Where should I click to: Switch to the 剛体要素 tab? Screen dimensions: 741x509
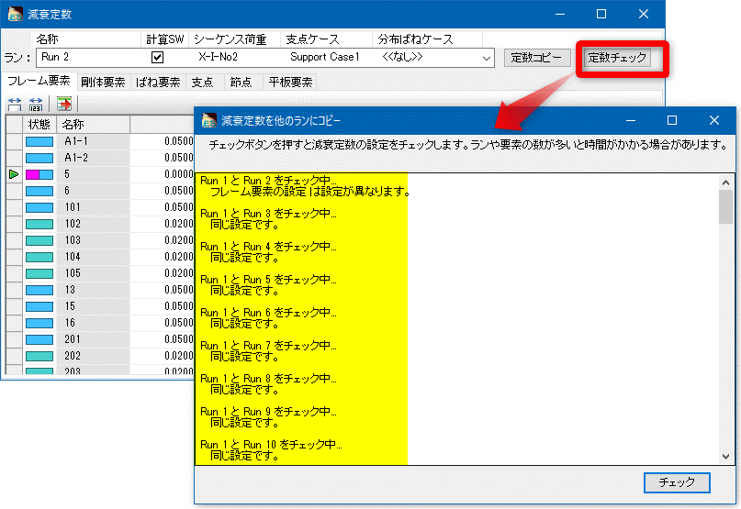pos(103,83)
